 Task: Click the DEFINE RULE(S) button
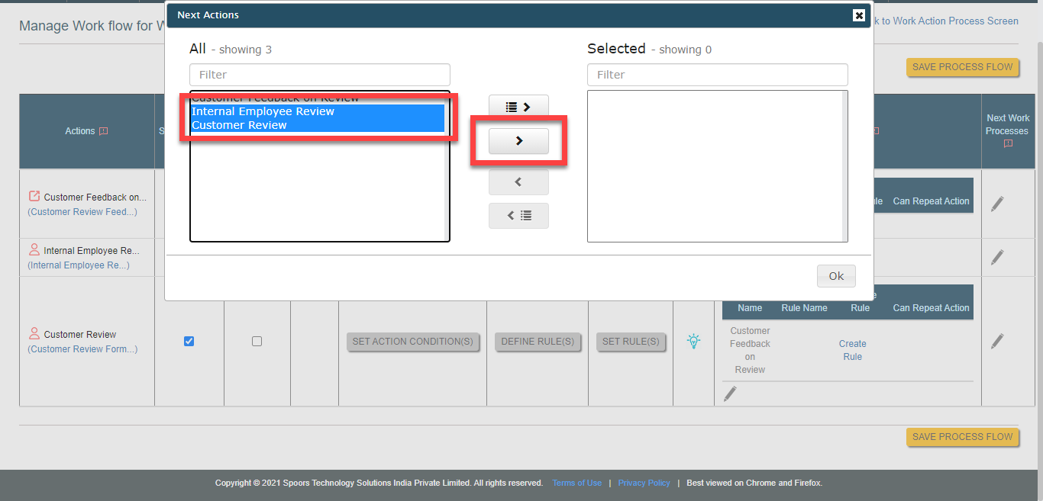coord(538,342)
